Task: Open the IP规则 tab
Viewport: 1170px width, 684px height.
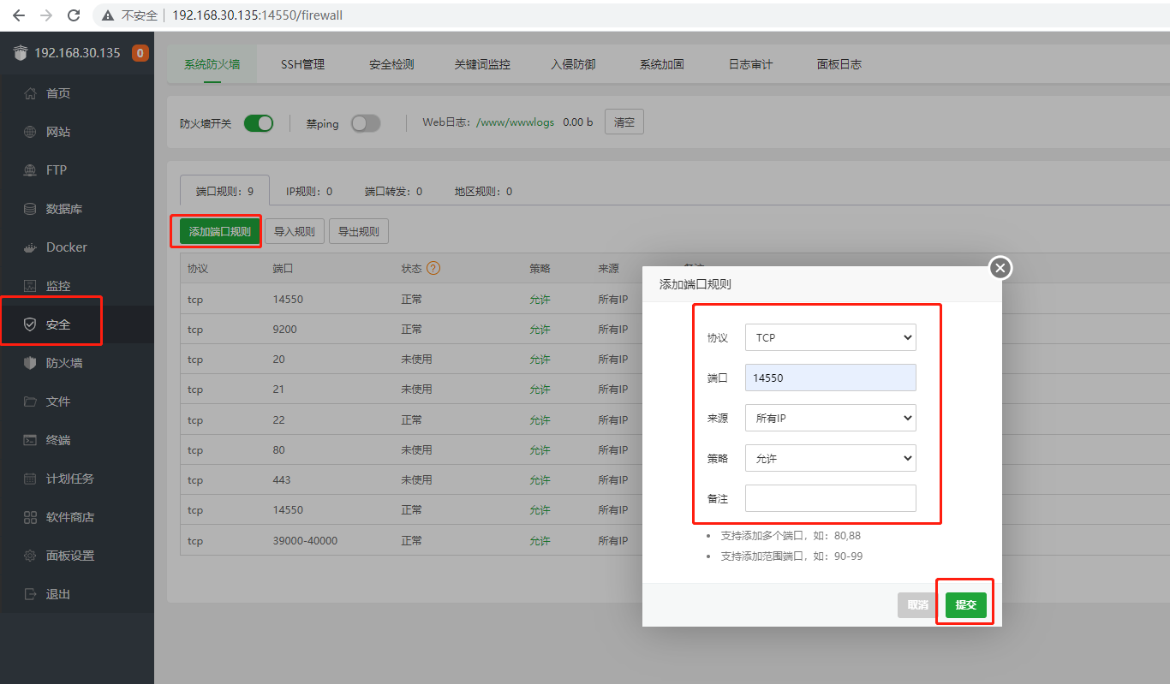Action: [x=309, y=191]
